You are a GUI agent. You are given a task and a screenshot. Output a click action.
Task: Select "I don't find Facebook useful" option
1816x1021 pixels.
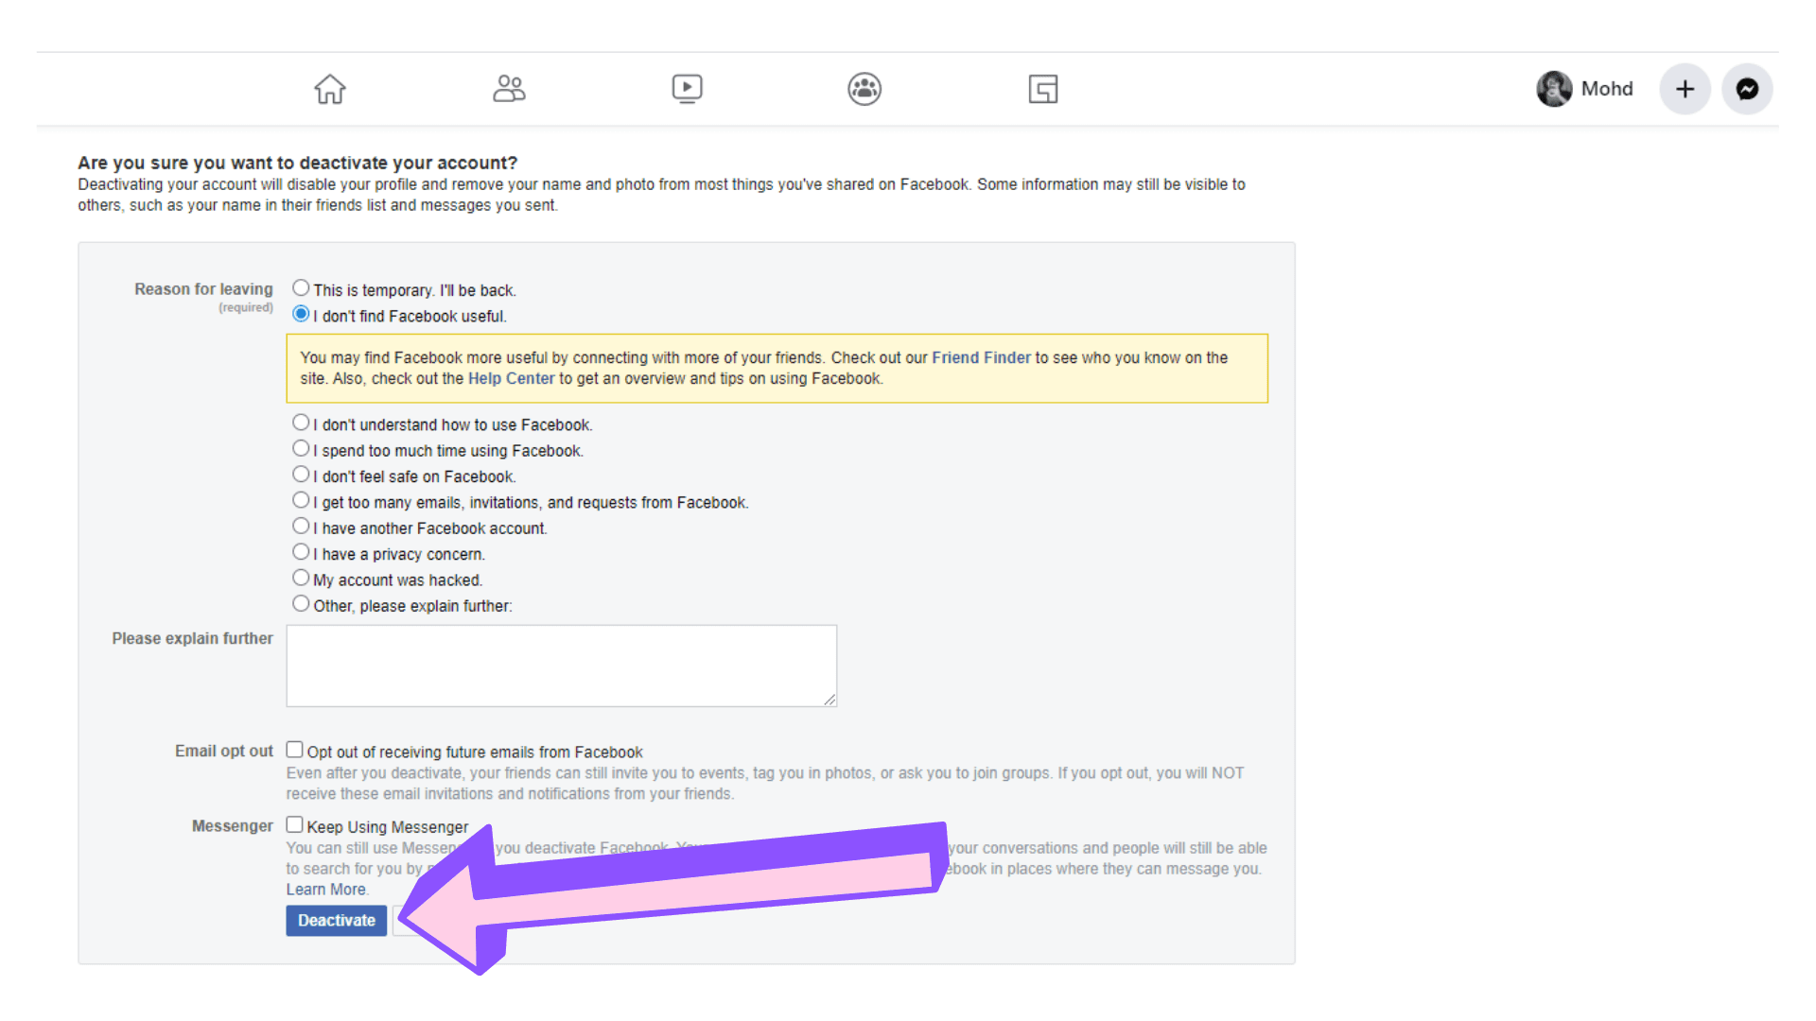pos(301,314)
